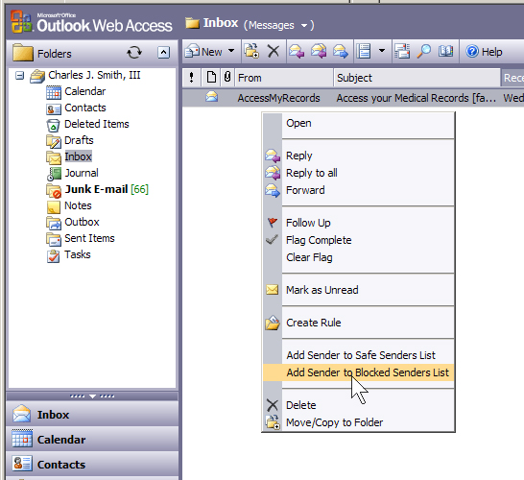Collapse the Folders pane with the up-arrow button
Image resolution: width=524 pixels, height=480 pixels.
point(163,53)
